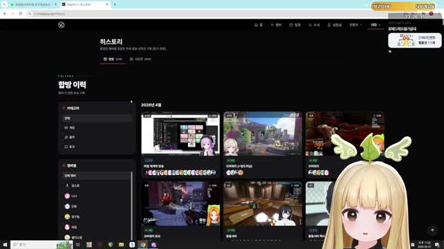Image resolution: width=444 pixels, height=249 pixels.
Task: Open the 일정 schedule nav item
Action: pyautogui.click(x=295, y=25)
